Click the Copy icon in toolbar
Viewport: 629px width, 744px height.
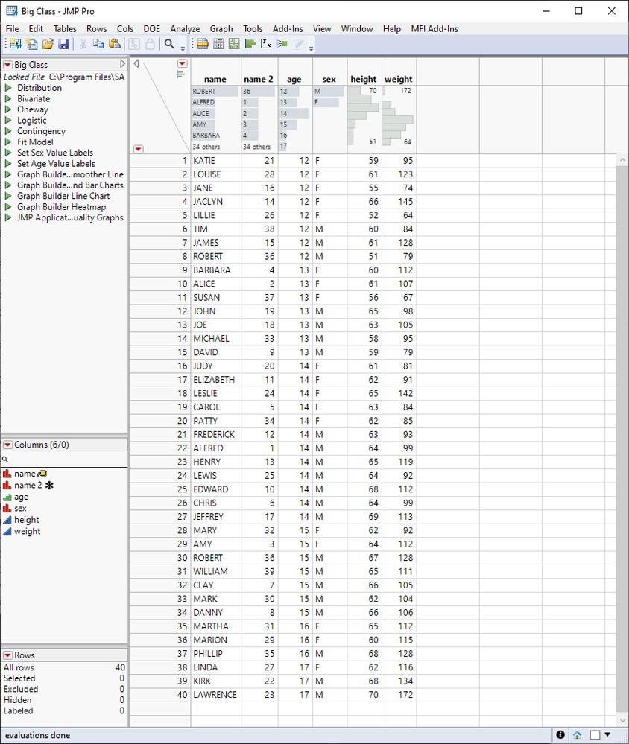(98, 44)
